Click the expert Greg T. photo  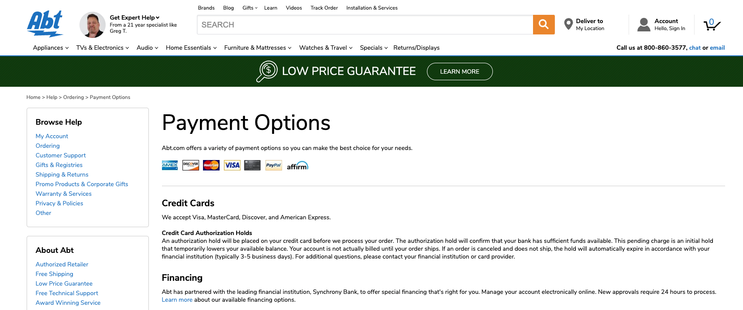(93, 25)
